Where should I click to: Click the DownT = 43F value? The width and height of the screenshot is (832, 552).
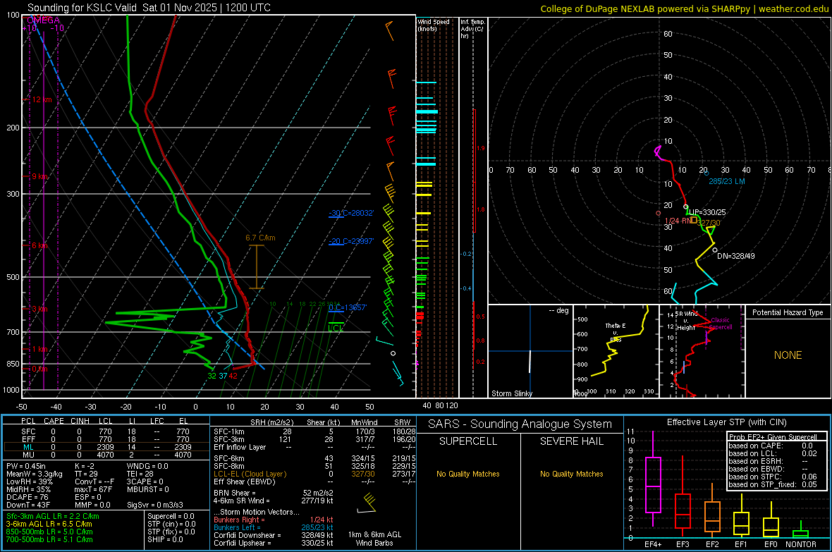coord(28,505)
